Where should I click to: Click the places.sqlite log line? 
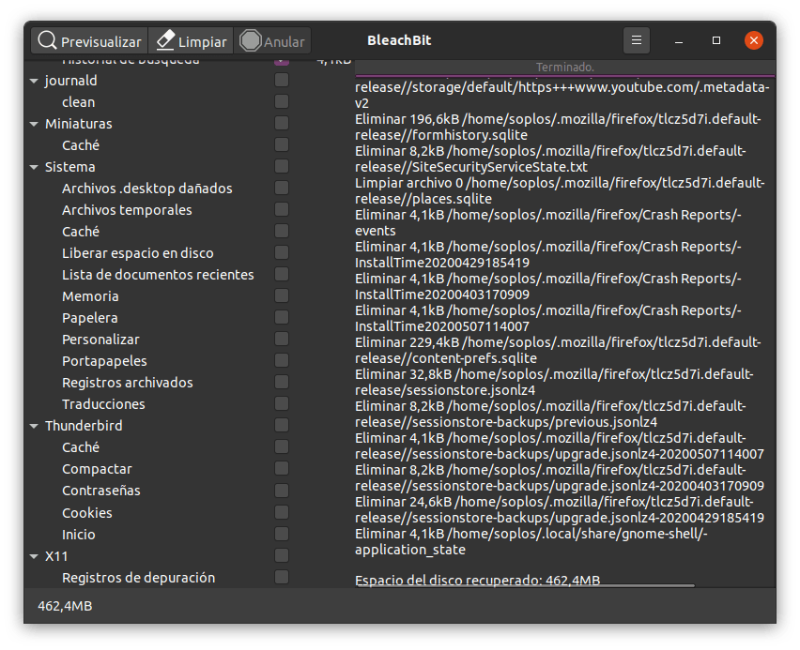[x=560, y=190]
